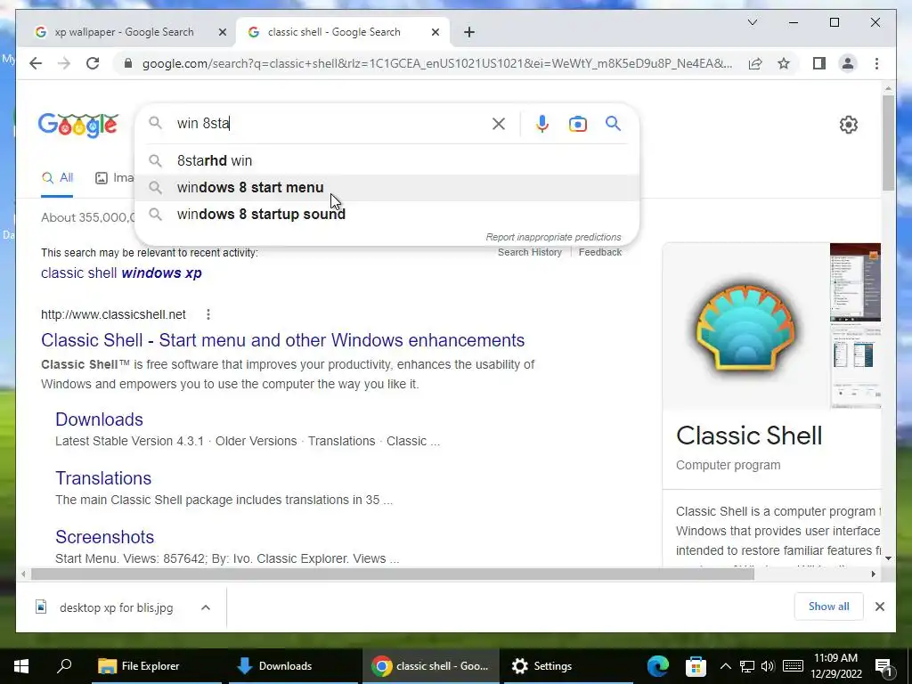This screenshot has width=912, height=684.
Task: Open the Downloads sitelink
Action: (x=99, y=419)
